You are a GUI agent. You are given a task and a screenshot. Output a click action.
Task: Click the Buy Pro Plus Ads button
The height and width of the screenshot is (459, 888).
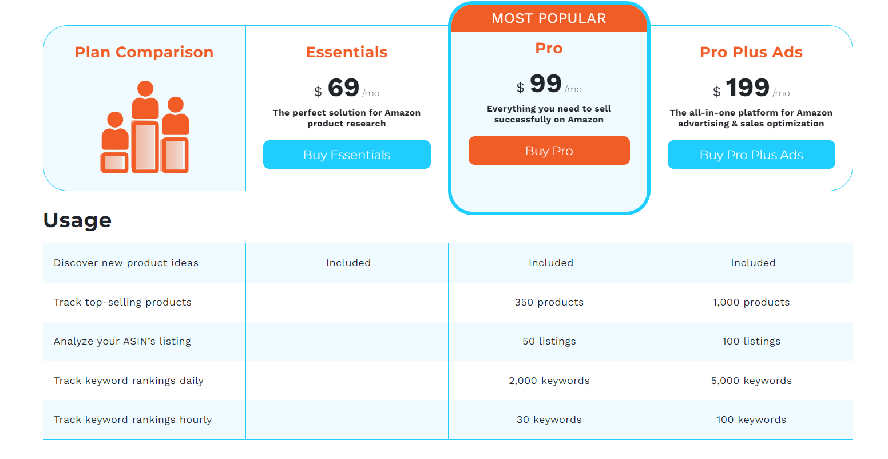[751, 155]
